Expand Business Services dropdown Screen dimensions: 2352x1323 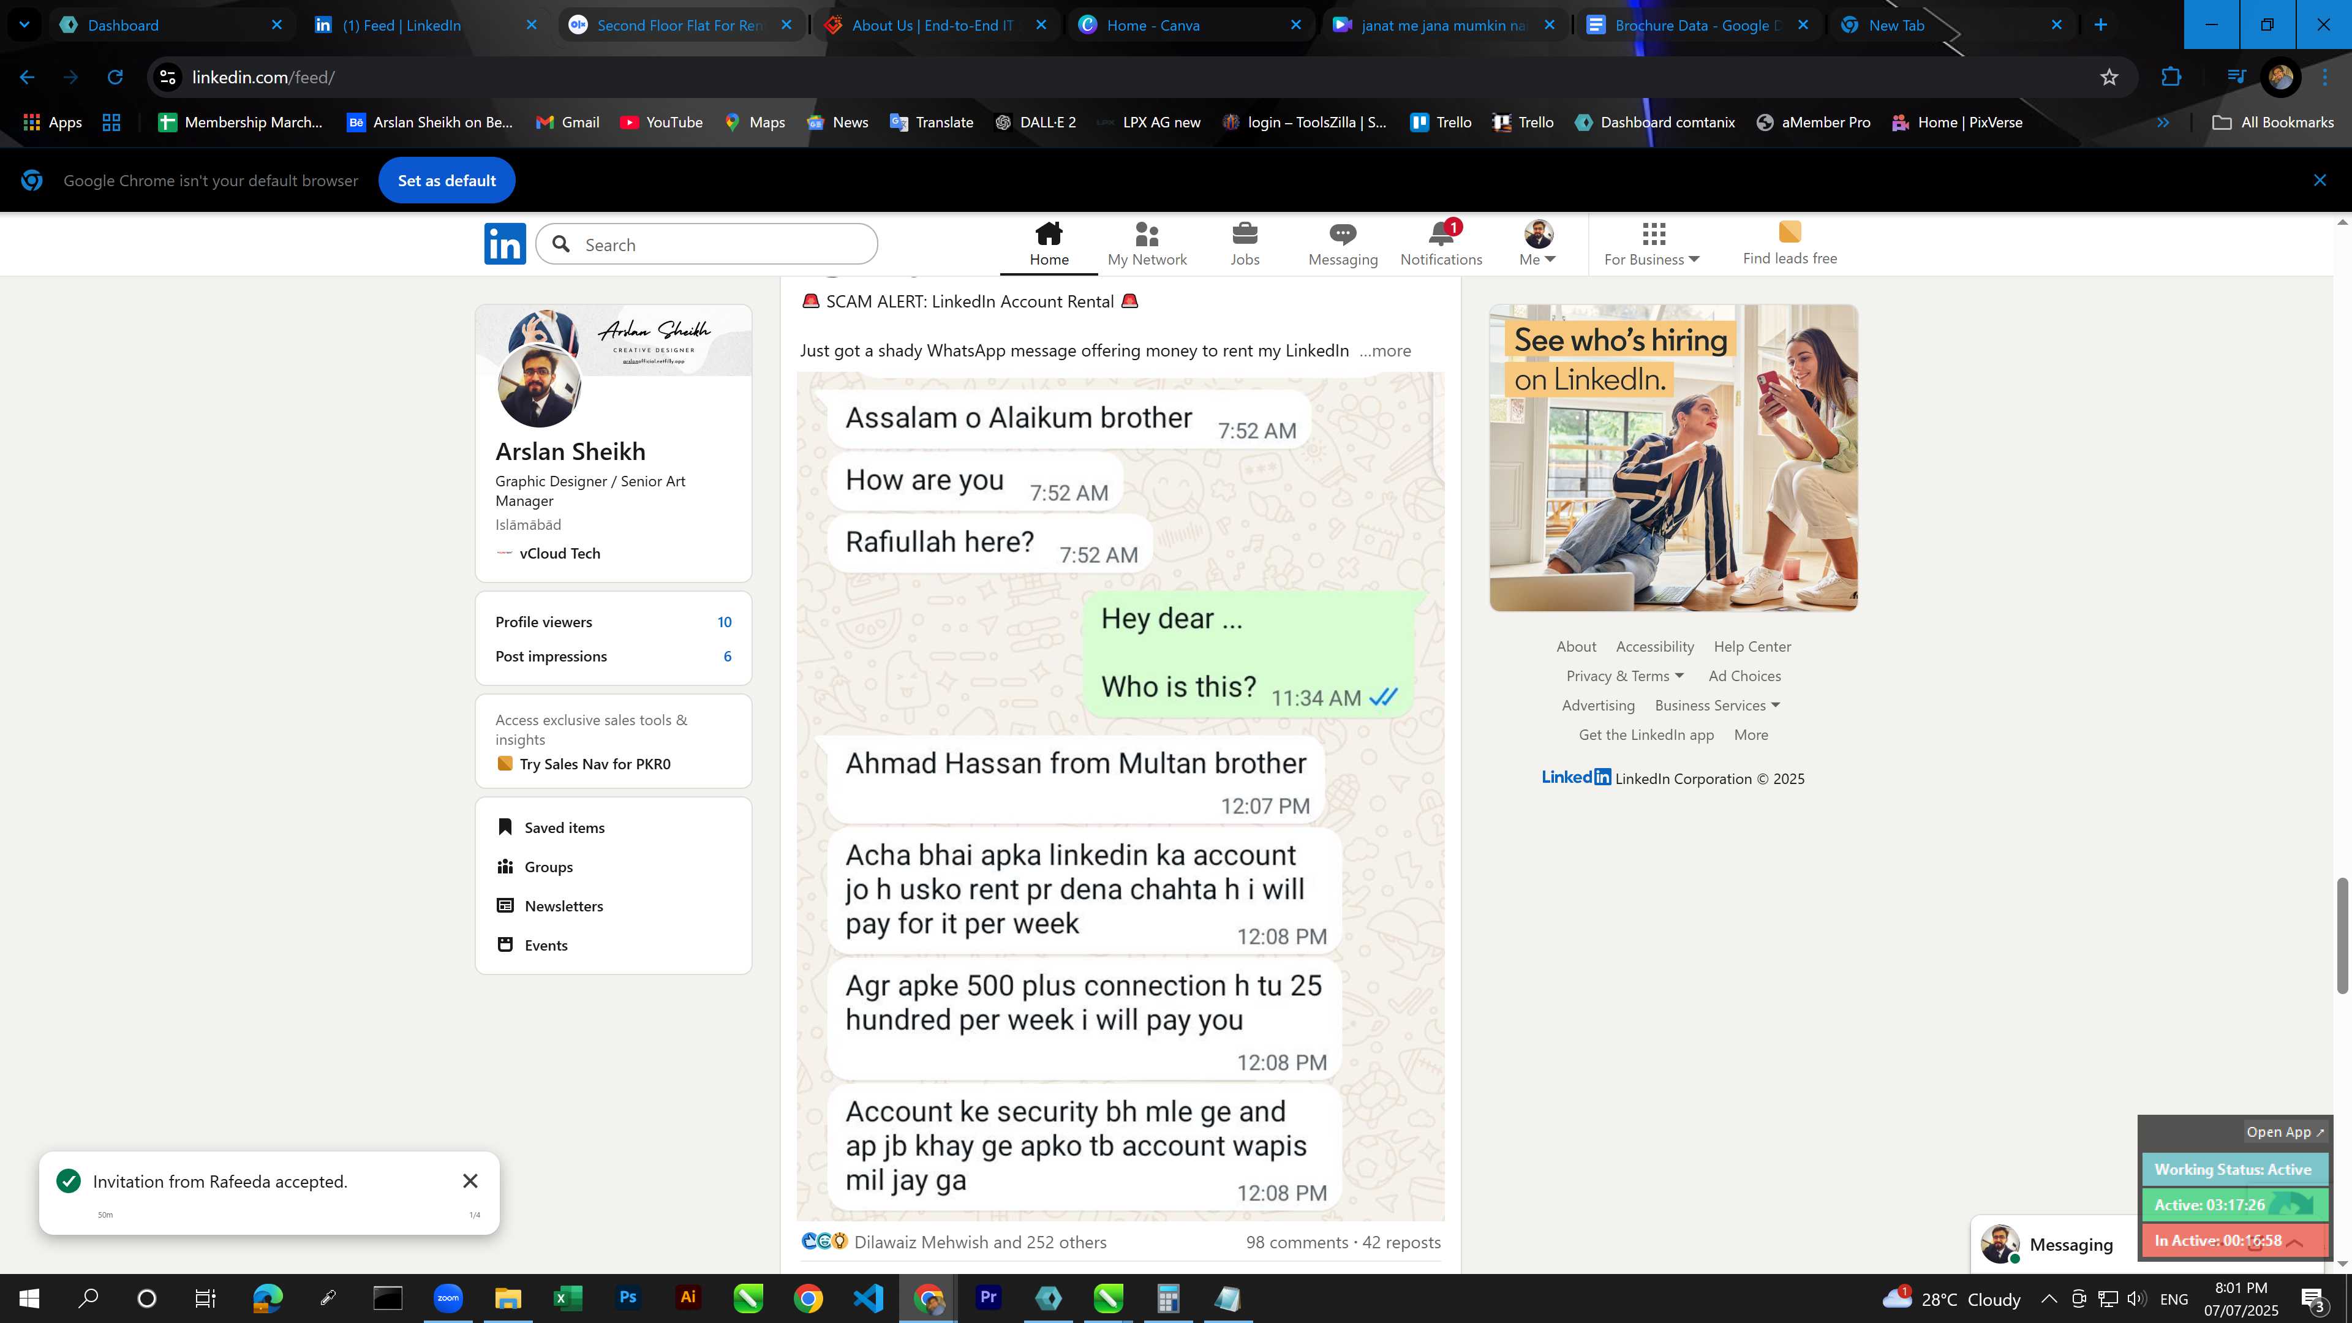coord(1716,705)
